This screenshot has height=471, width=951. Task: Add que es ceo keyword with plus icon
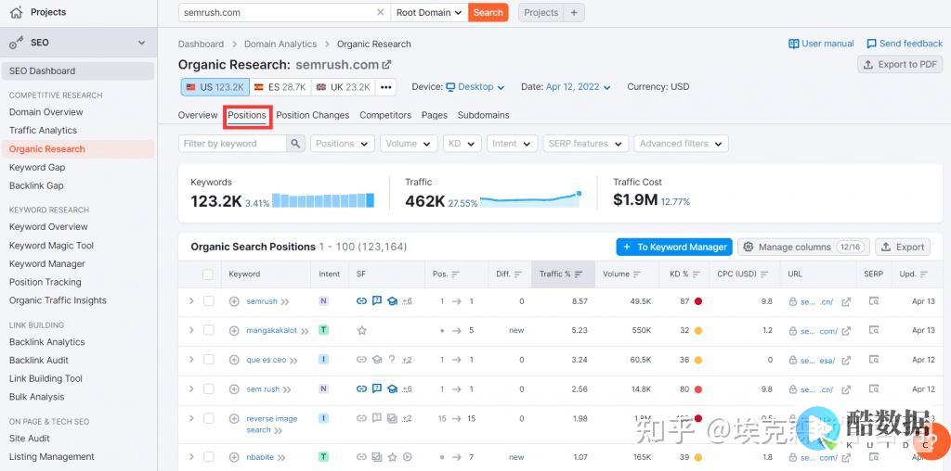point(234,360)
